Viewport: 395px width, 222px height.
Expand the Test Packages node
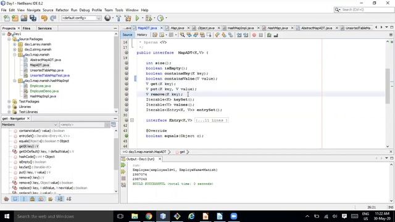[9, 101]
